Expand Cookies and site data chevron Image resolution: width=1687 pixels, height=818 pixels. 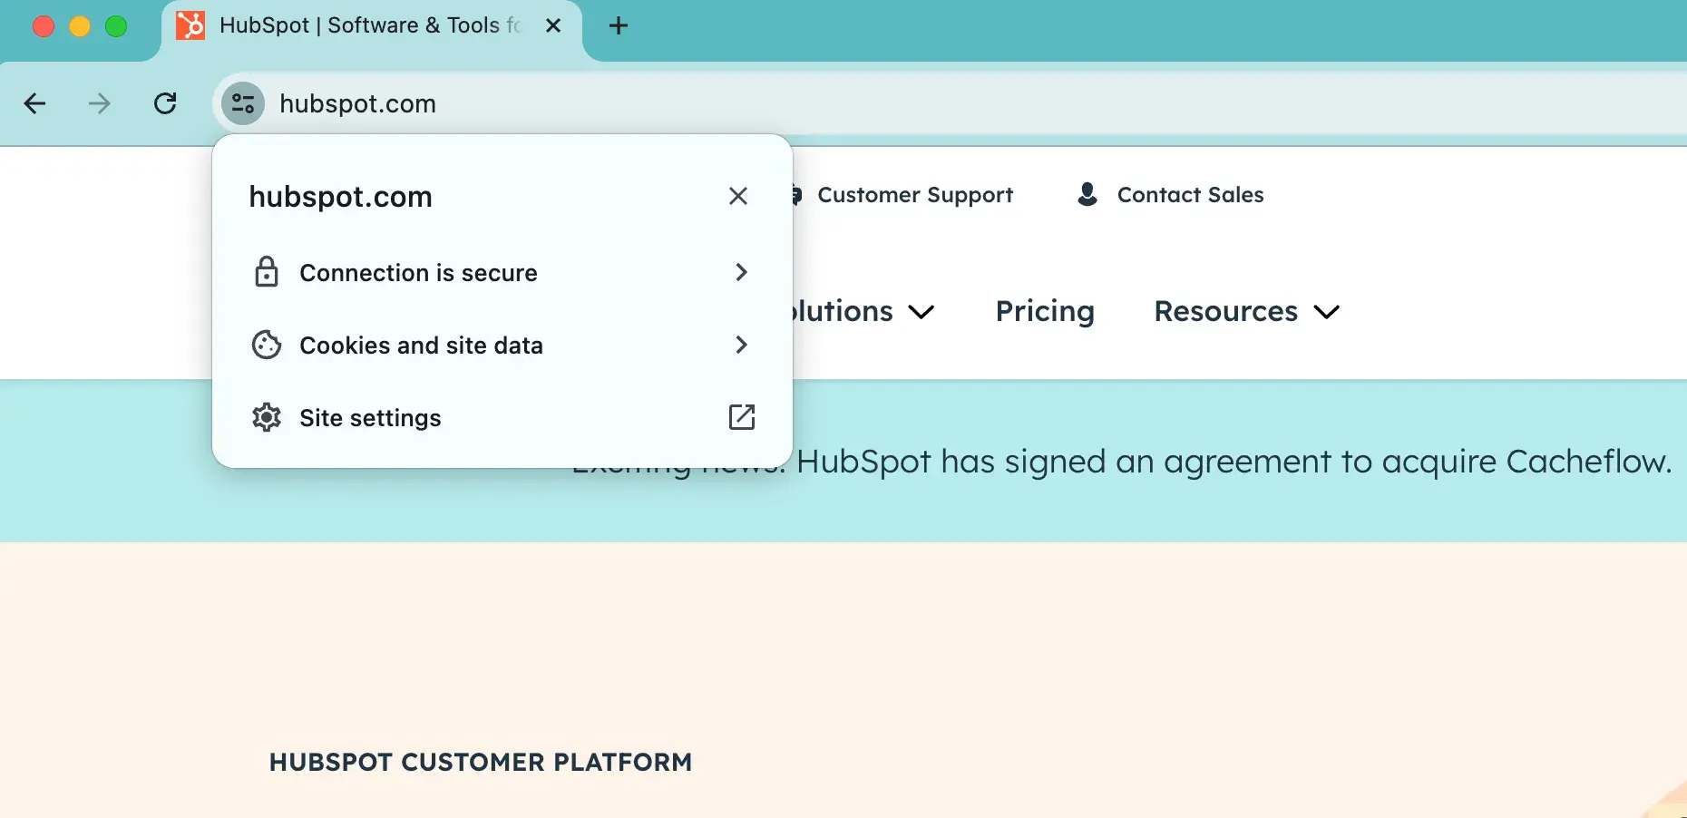click(x=741, y=345)
